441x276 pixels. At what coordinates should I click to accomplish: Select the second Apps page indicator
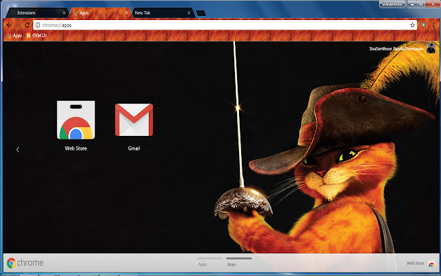[239, 262]
